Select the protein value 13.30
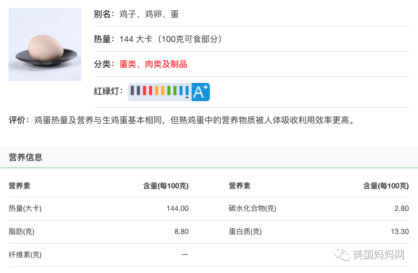418x273 pixels. click(x=399, y=232)
